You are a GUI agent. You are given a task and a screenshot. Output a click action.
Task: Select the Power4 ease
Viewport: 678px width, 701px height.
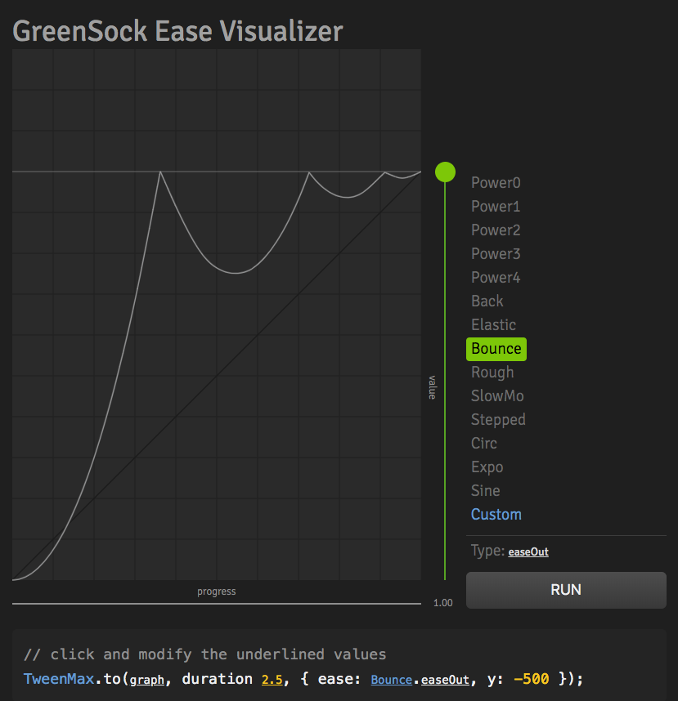point(496,278)
